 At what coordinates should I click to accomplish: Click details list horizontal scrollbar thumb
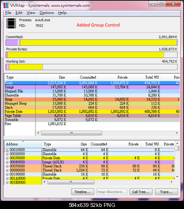pyautogui.click(x=71, y=182)
